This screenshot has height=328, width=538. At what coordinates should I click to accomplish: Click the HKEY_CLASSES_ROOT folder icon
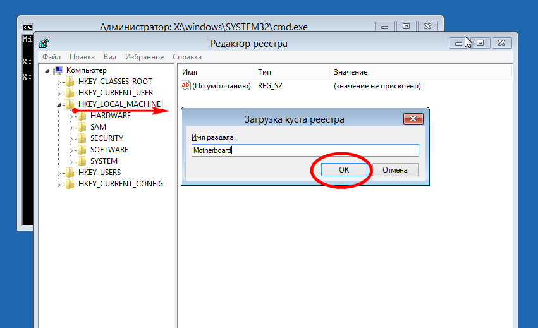click(70, 82)
